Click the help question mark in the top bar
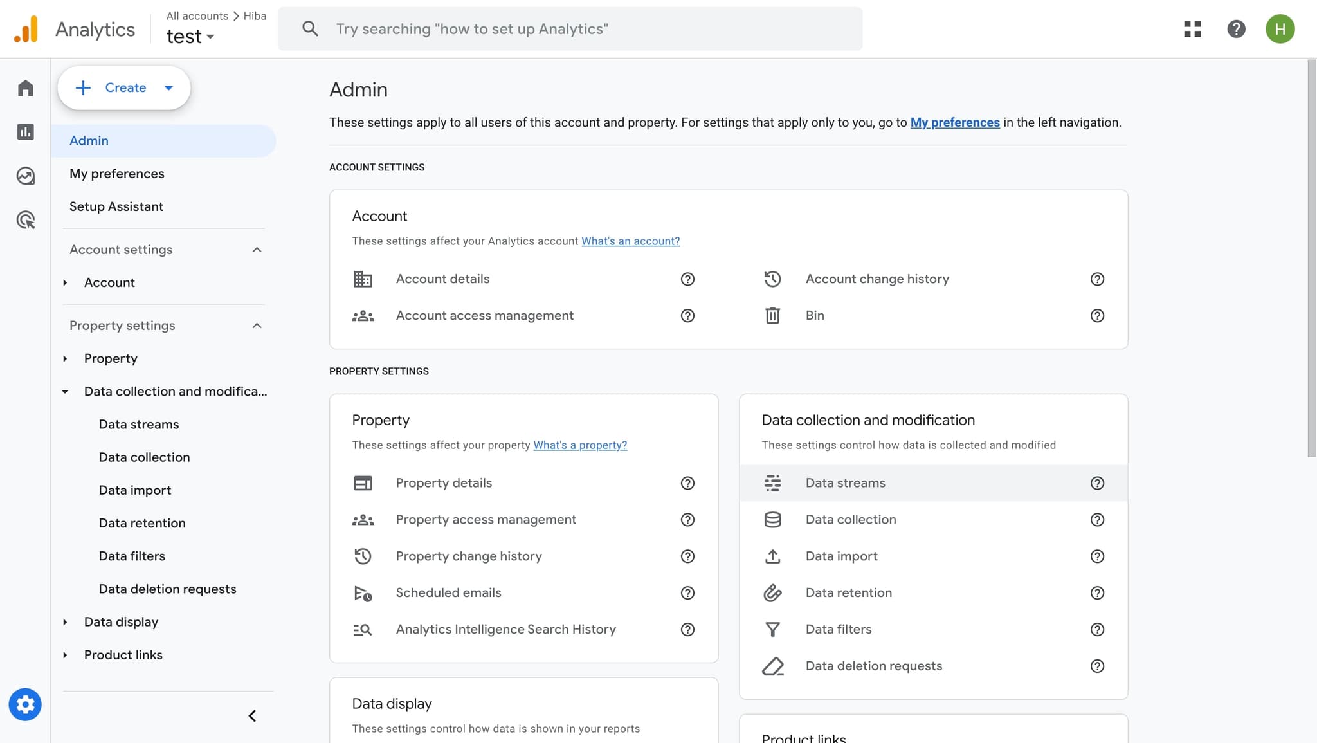The image size is (1317, 743). pyautogui.click(x=1235, y=29)
